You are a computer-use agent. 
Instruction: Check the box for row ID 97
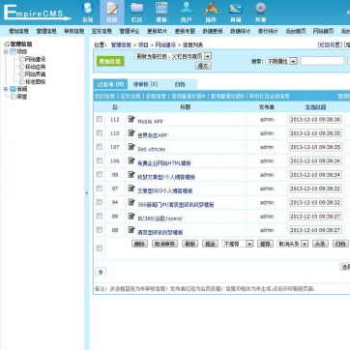(x=100, y=189)
